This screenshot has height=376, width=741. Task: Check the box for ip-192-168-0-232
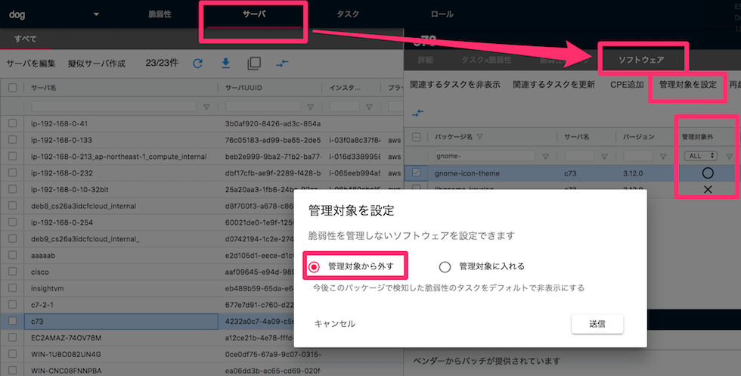[13, 173]
